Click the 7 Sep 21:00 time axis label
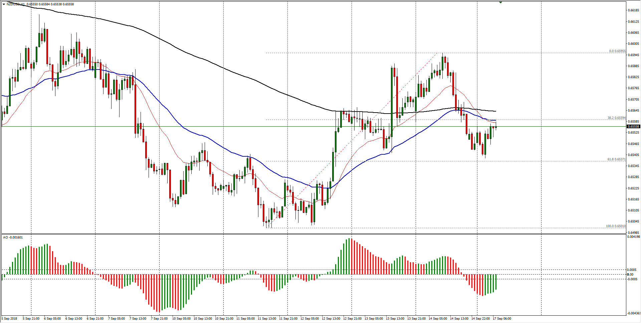Screen dimensions: 641x323 click(x=159, y=319)
